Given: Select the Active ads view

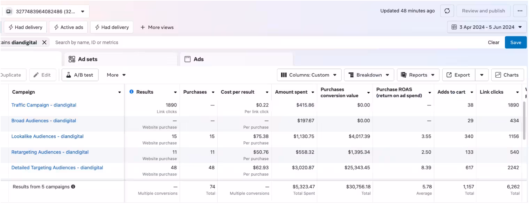Looking at the screenshot, I should pos(68,27).
